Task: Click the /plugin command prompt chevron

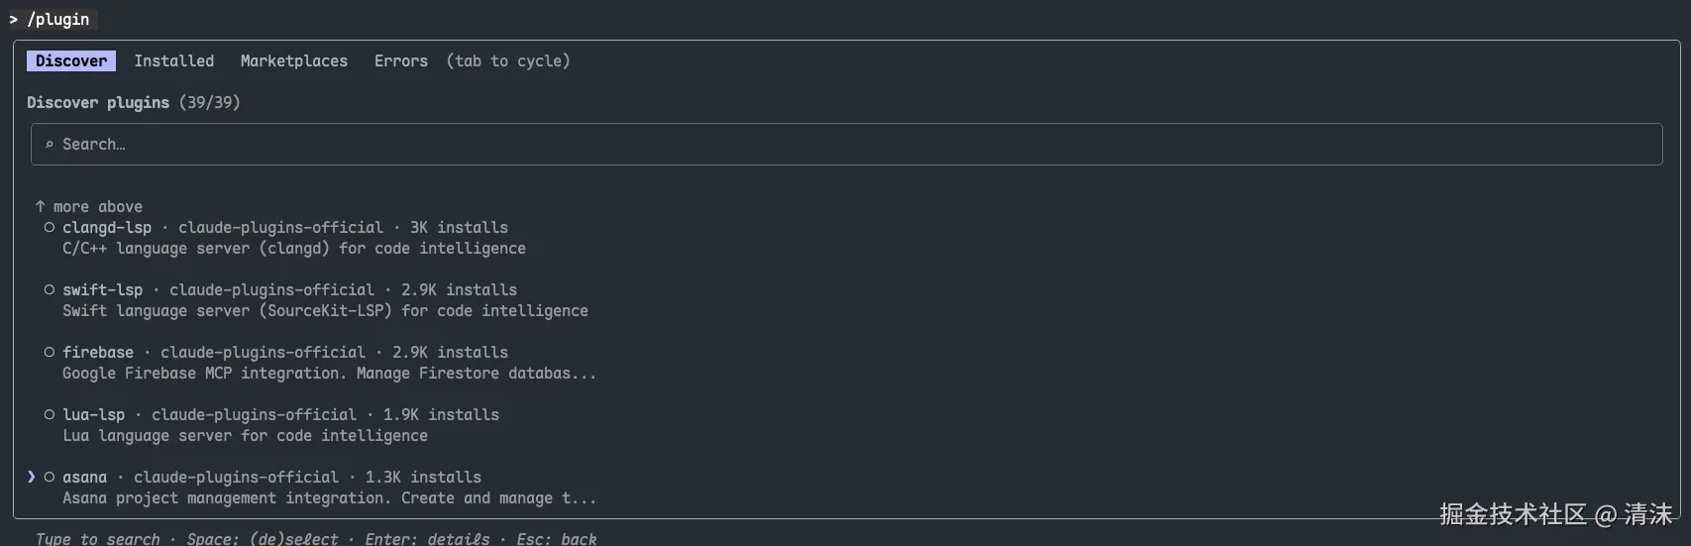Action: pos(14,20)
